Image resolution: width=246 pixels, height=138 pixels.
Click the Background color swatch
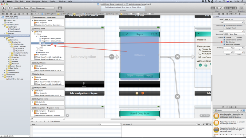[x=226, y=34]
